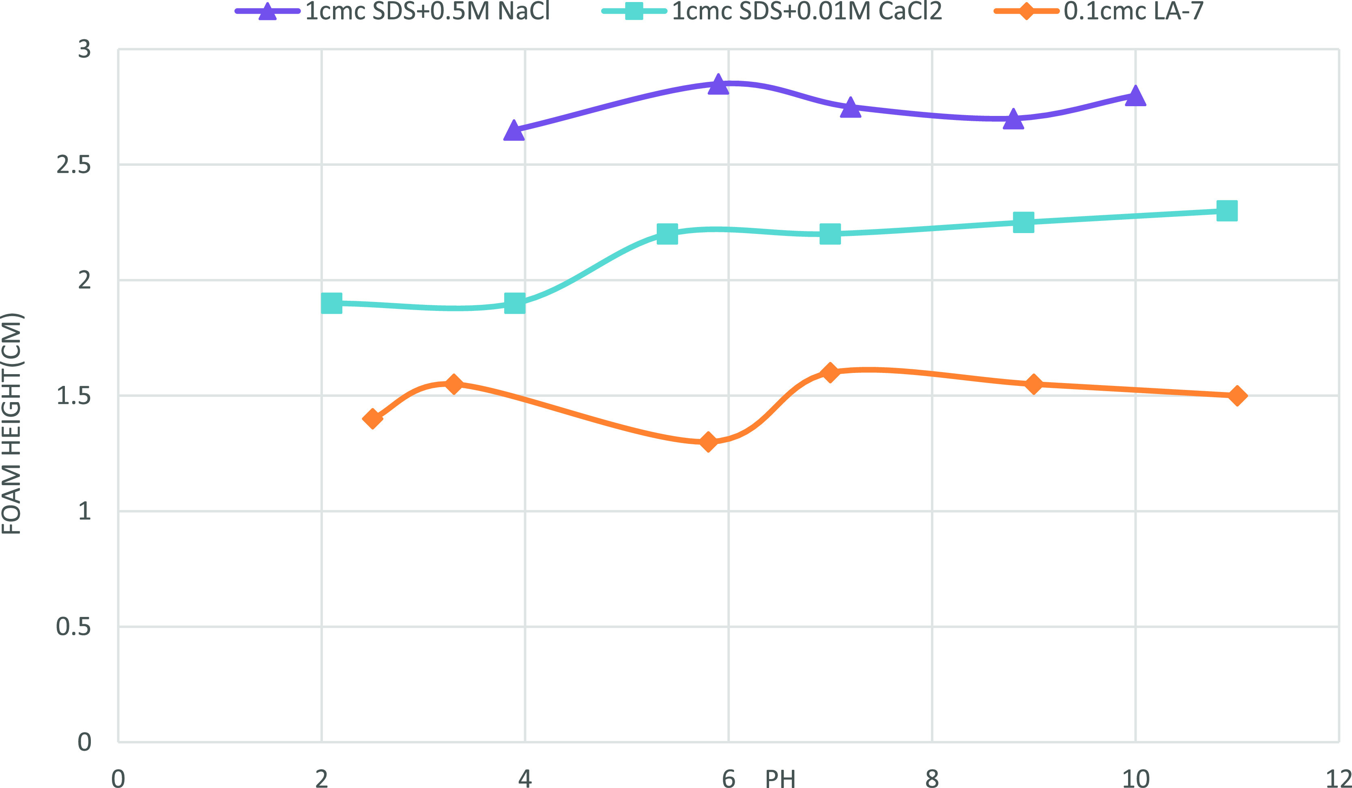The height and width of the screenshot is (788, 1352).
Task: Select the '0.1cmc LA-7' legend label
Action: coord(1134,11)
